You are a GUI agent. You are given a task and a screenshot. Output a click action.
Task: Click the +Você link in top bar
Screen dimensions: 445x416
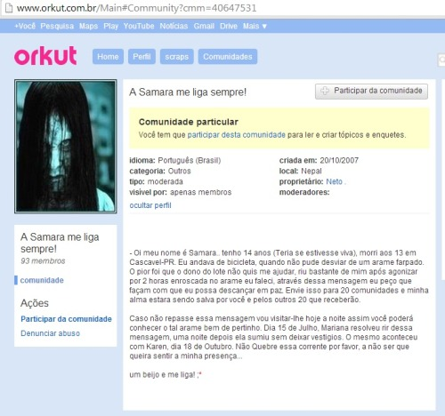[x=25, y=26]
